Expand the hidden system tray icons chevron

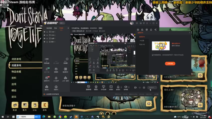(x=191, y=117)
